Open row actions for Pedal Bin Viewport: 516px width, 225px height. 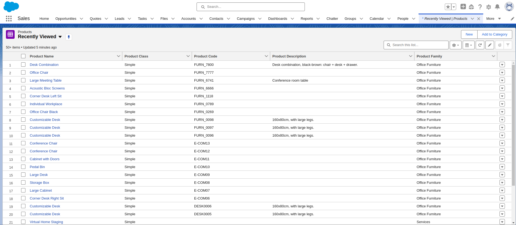coord(502,167)
